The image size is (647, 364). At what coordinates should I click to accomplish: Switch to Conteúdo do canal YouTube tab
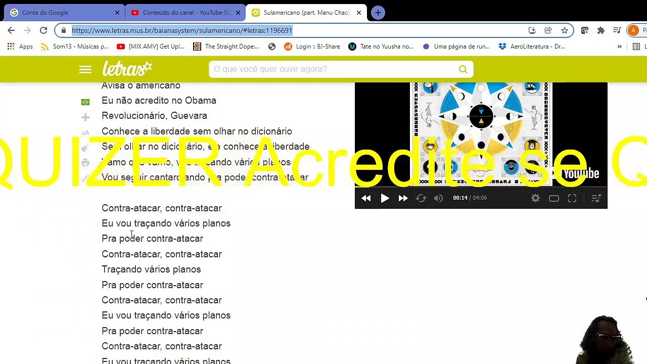tap(185, 13)
